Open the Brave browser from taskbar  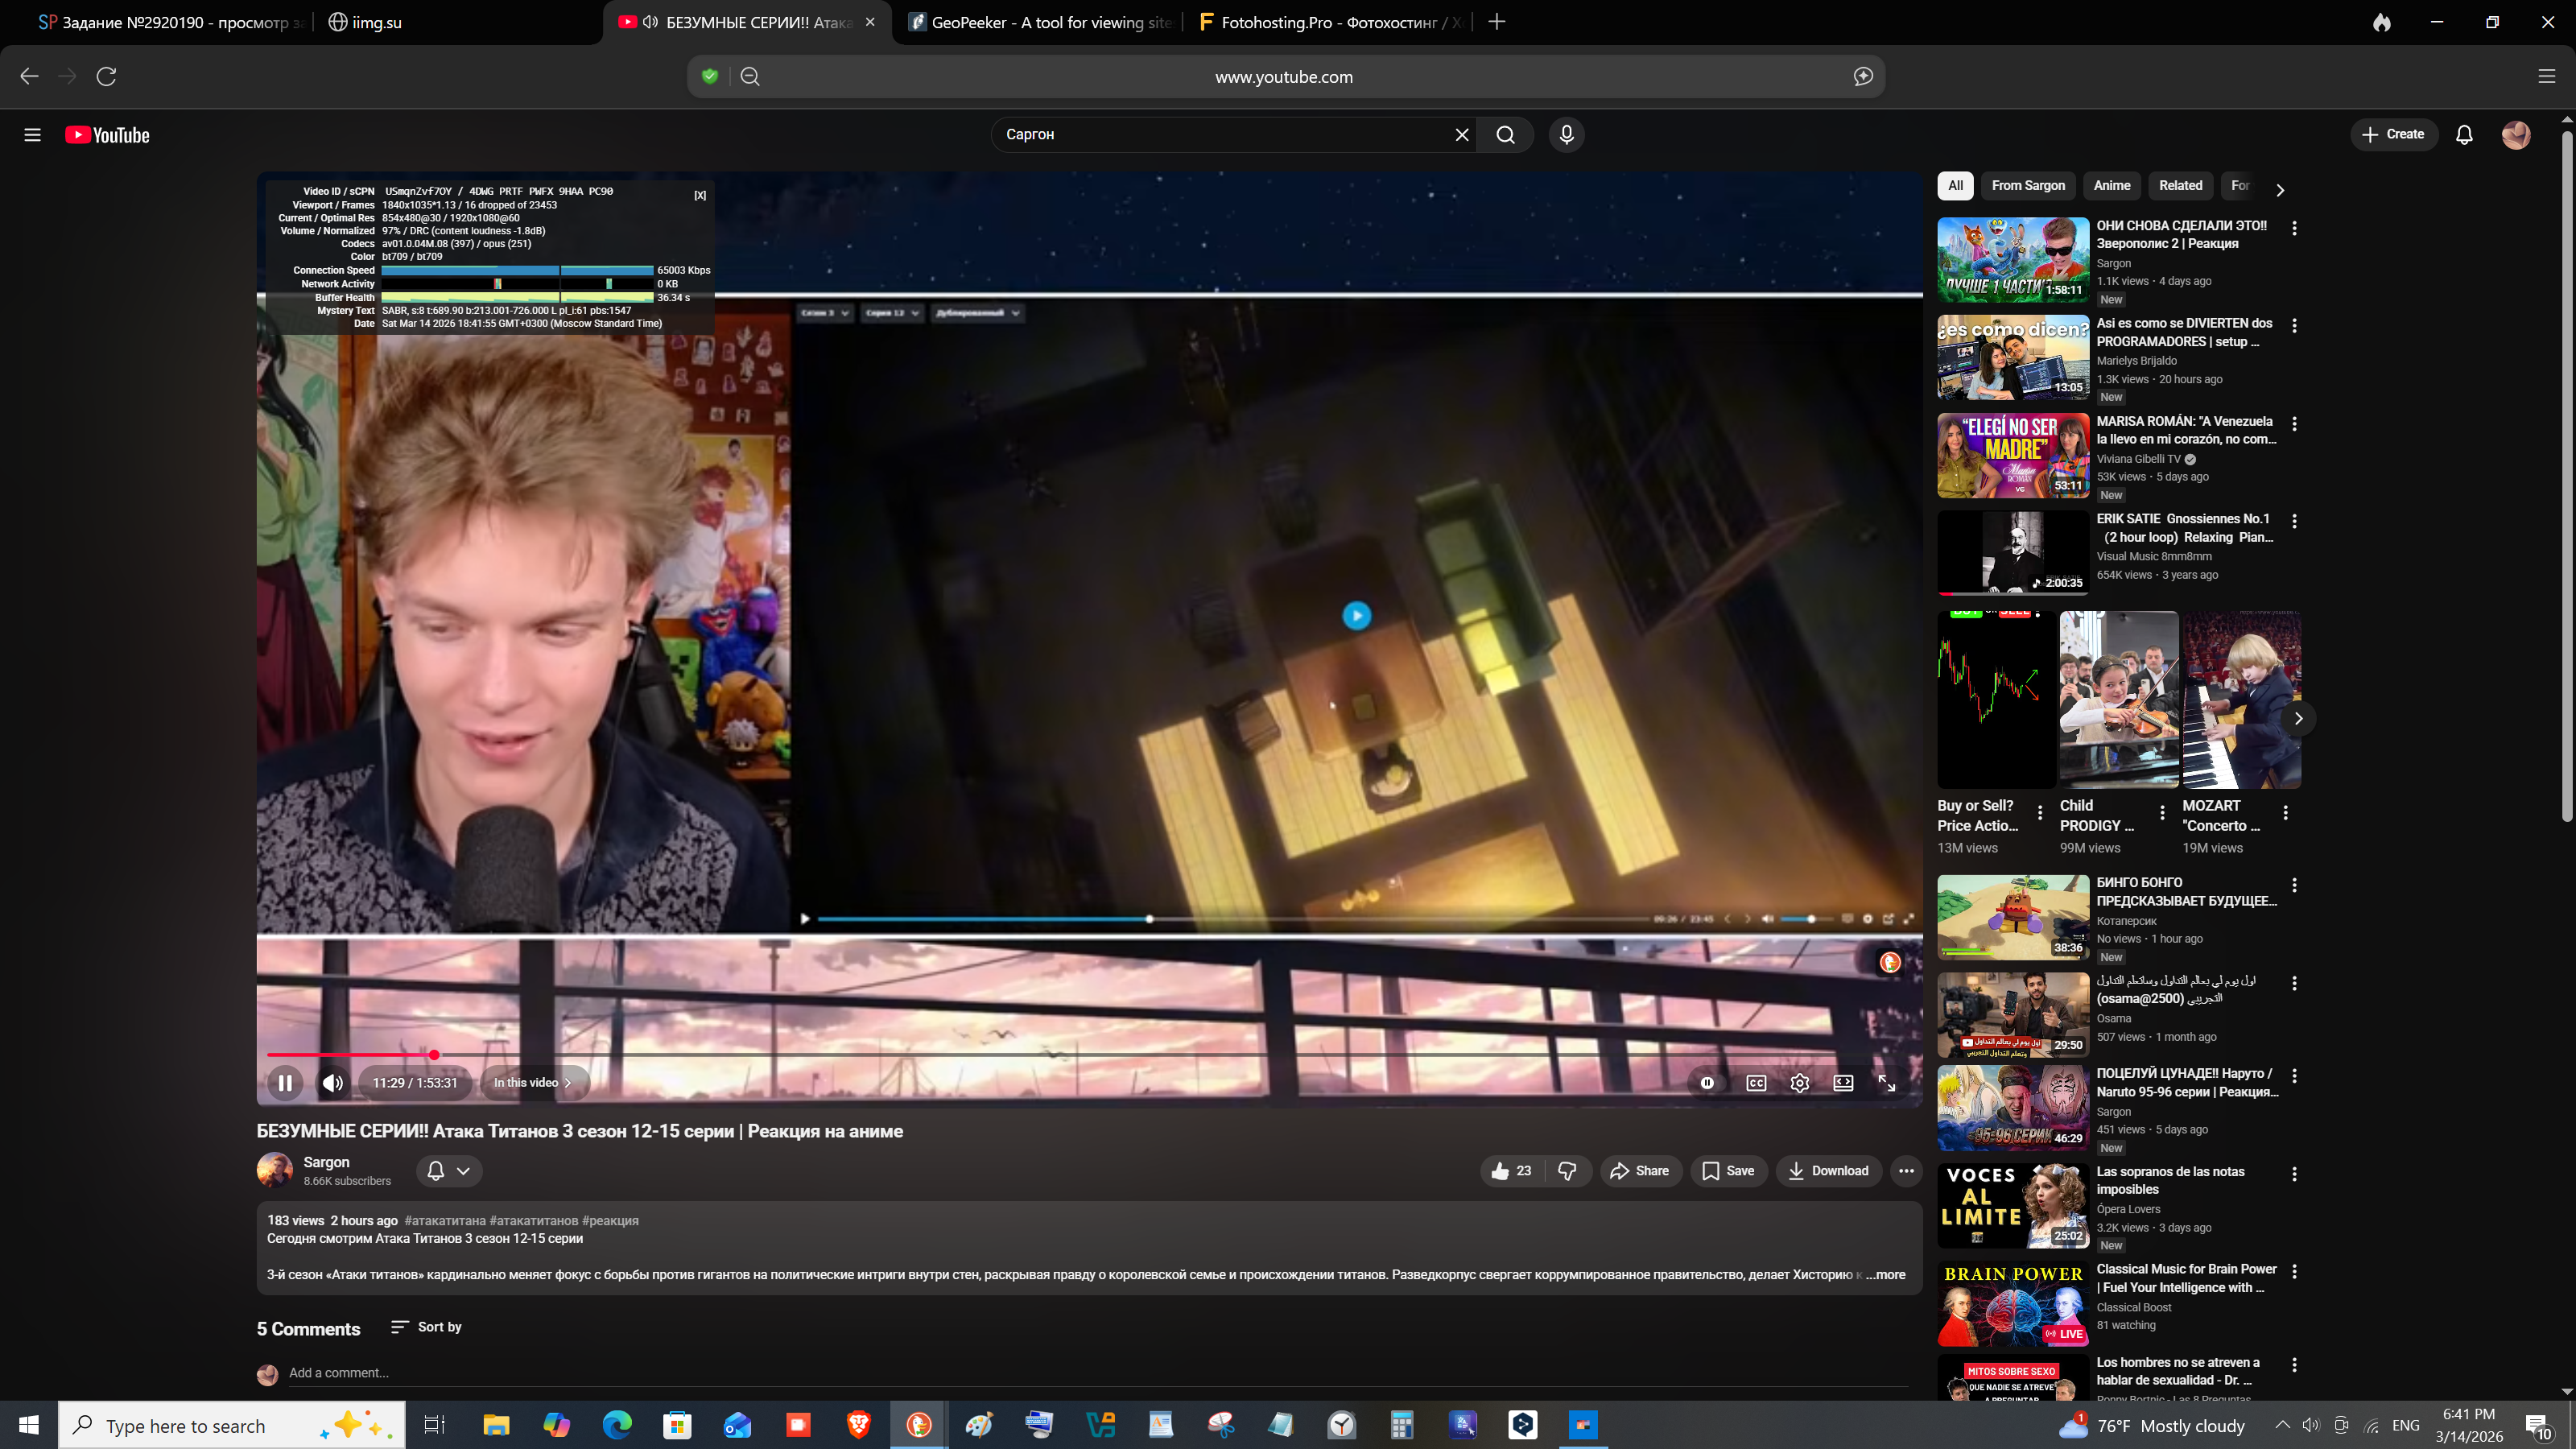[x=858, y=1424]
